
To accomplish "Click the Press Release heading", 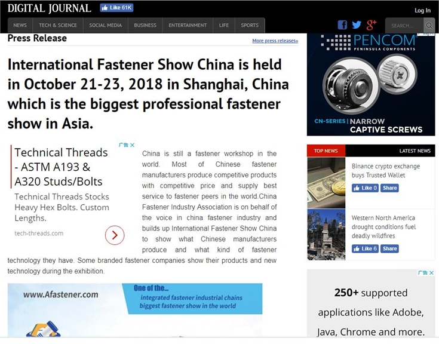I will tap(37, 38).
